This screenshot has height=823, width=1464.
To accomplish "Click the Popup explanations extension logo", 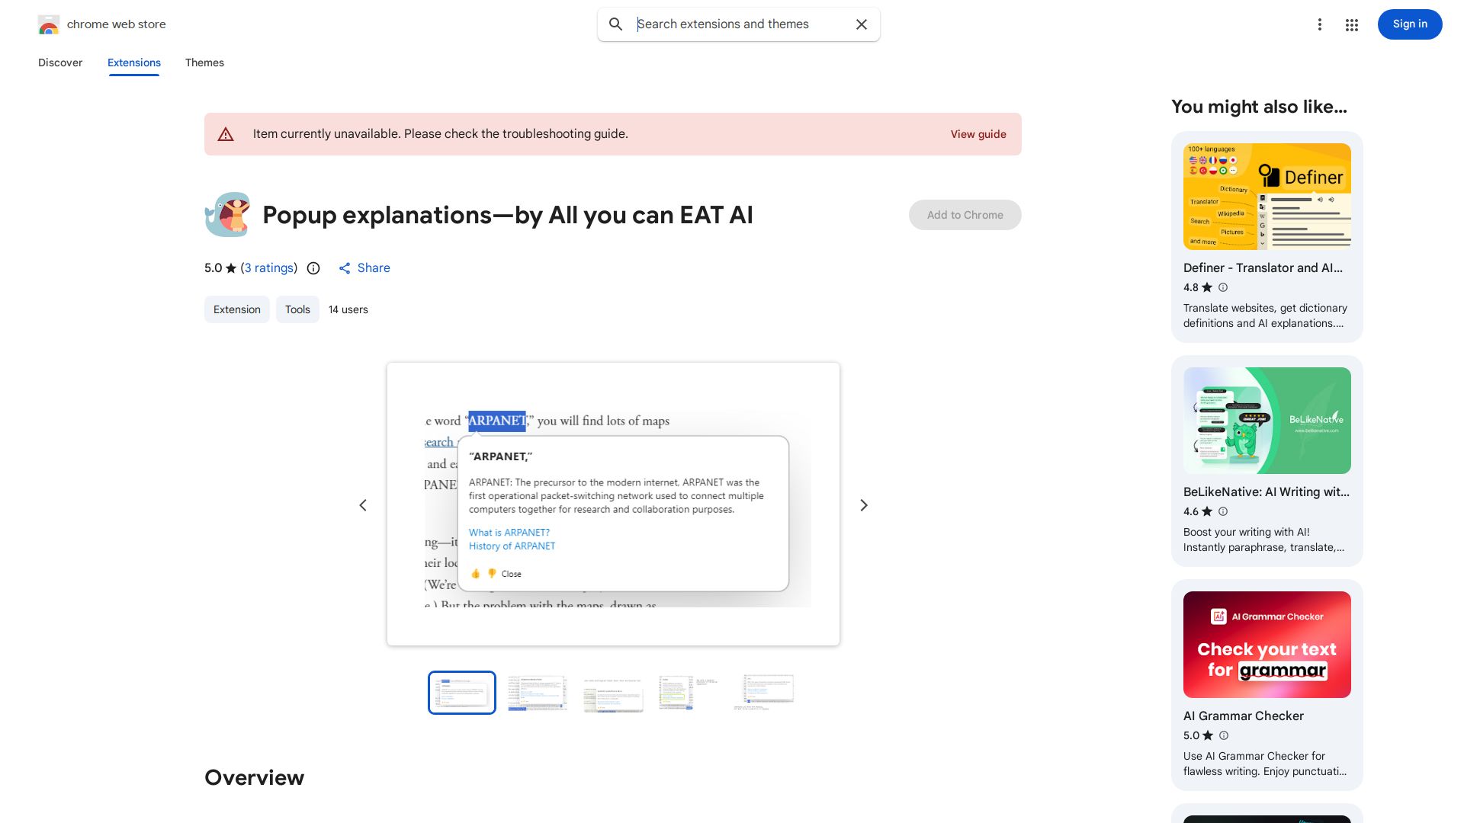I will point(227,215).
